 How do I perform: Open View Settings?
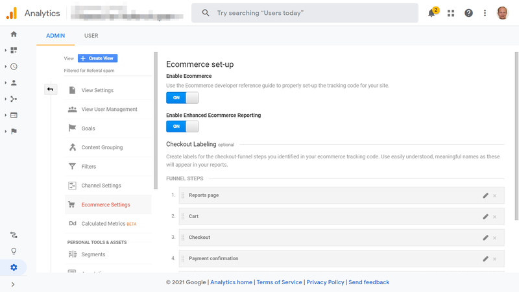coord(108,90)
